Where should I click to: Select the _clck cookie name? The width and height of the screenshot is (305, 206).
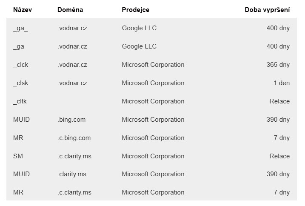(x=20, y=65)
